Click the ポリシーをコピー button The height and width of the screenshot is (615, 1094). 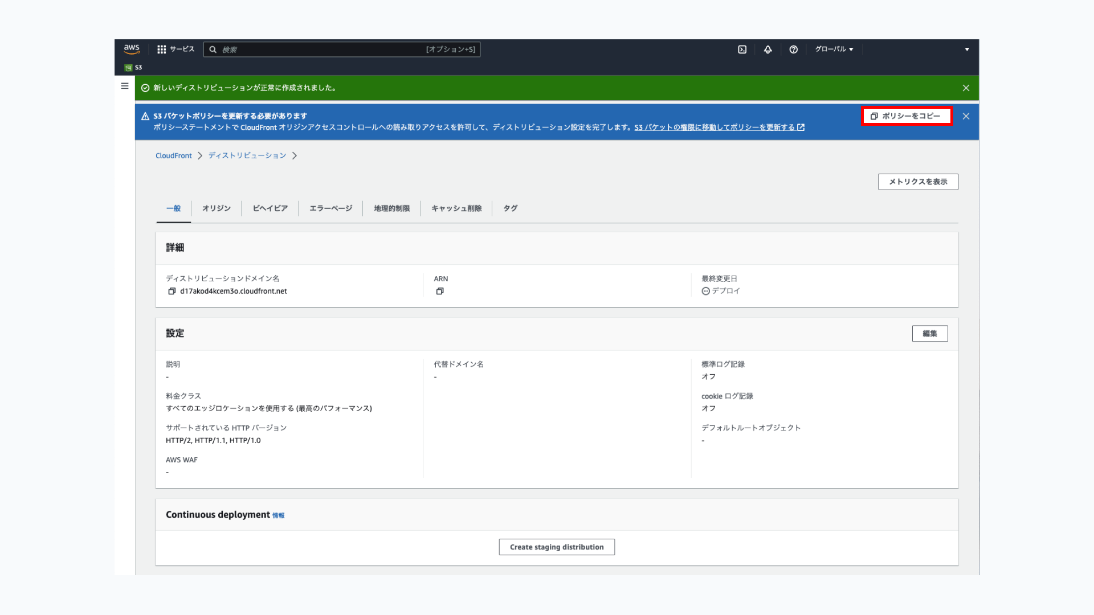coord(907,116)
